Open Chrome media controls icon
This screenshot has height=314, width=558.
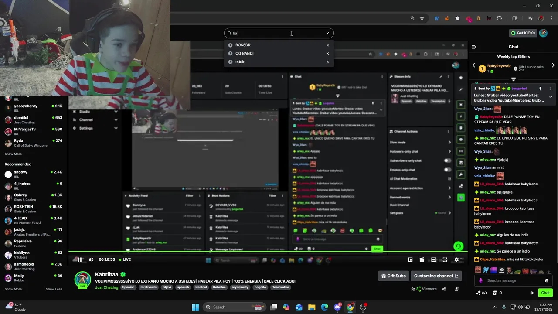point(531,18)
